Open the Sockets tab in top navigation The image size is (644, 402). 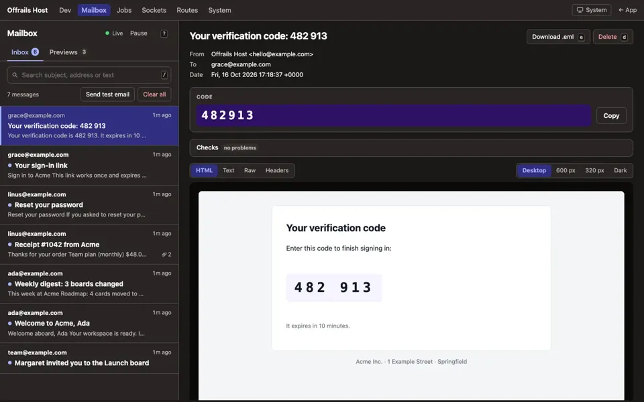154,10
